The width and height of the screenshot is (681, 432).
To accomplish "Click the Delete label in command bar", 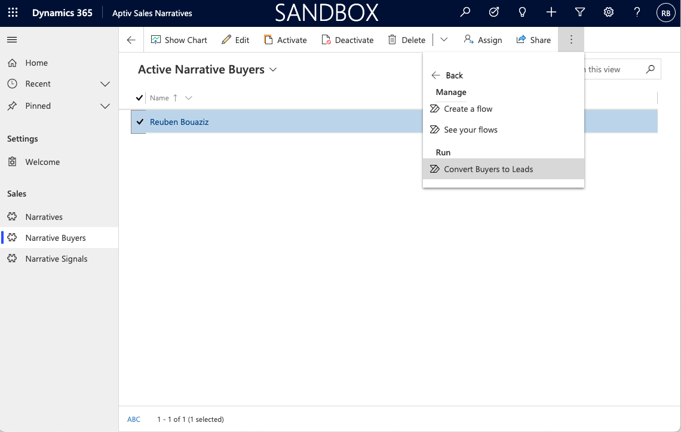I will tap(413, 40).
